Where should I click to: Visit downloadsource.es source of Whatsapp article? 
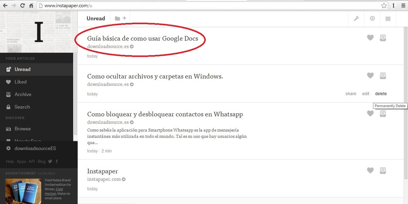click(110, 122)
